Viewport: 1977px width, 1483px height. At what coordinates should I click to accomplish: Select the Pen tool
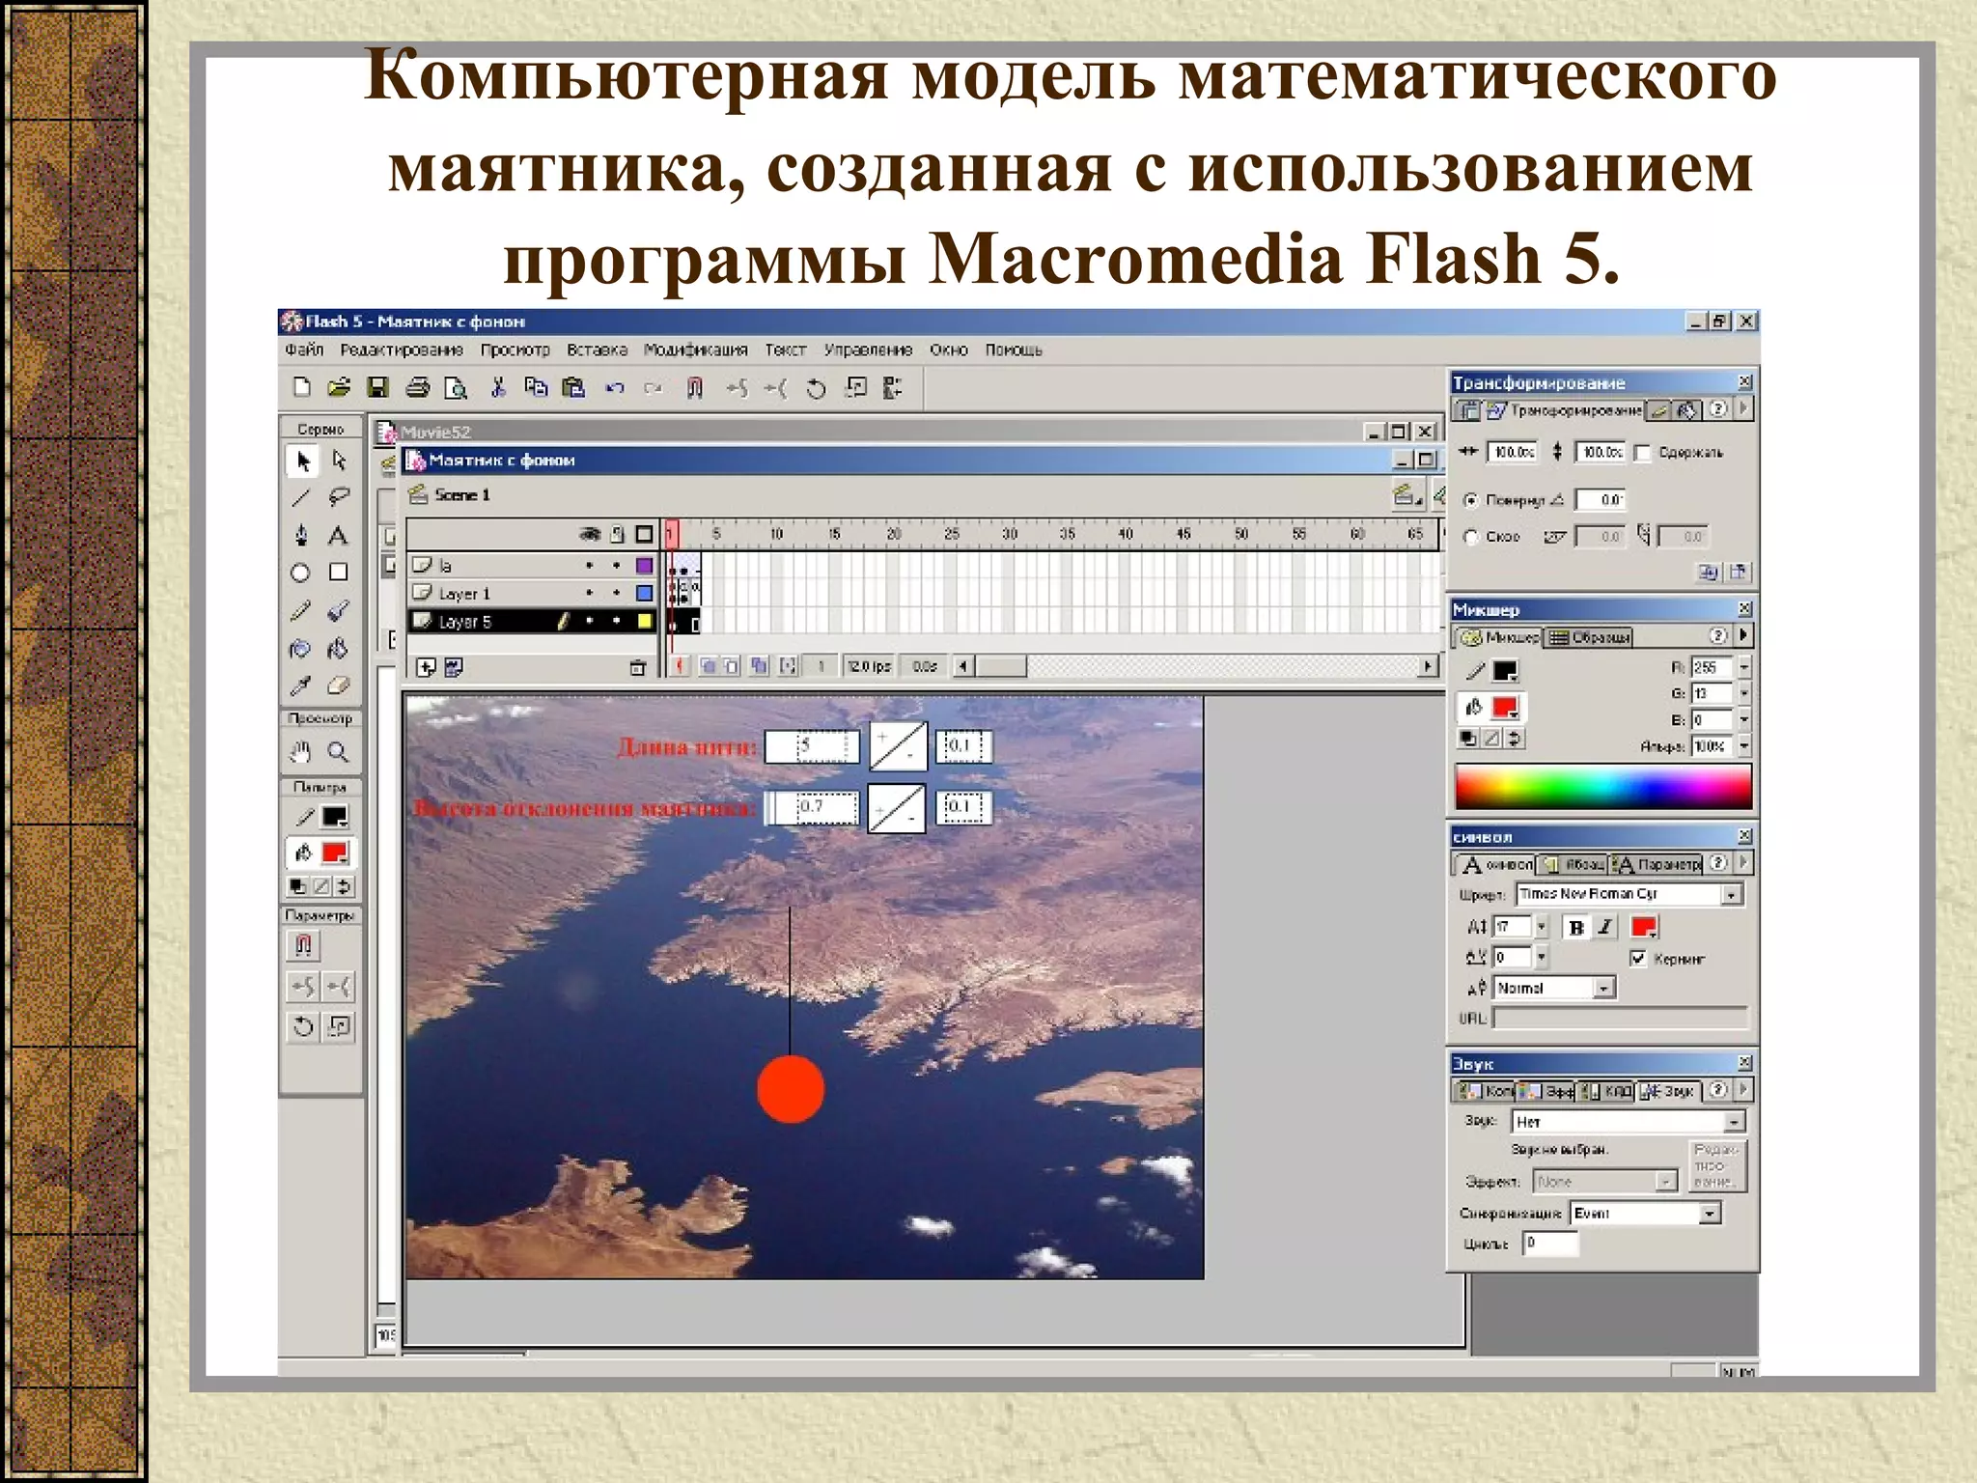(301, 536)
